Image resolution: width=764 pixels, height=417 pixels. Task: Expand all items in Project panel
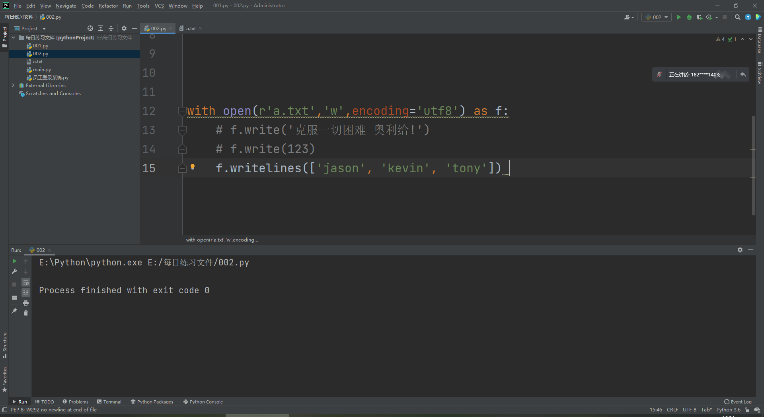coord(101,28)
